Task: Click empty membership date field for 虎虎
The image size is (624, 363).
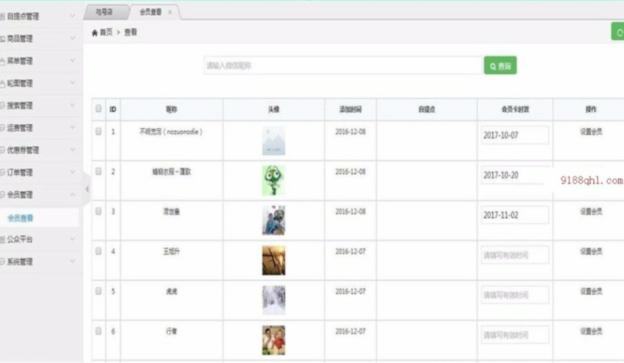Action: (515, 295)
